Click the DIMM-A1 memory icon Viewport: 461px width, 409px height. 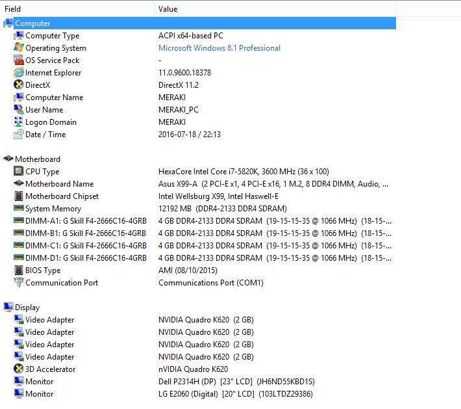[x=19, y=220]
